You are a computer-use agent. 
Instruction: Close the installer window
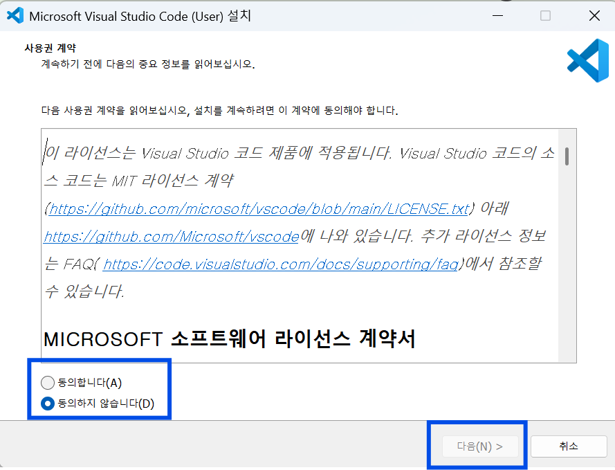click(595, 16)
